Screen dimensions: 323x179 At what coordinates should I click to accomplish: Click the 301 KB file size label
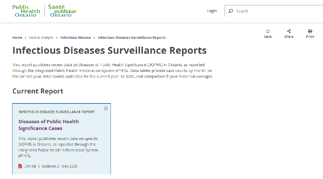point(30,166)
